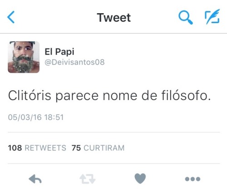
Task: Open El Papi's profile picture
Action: point(24,57)
